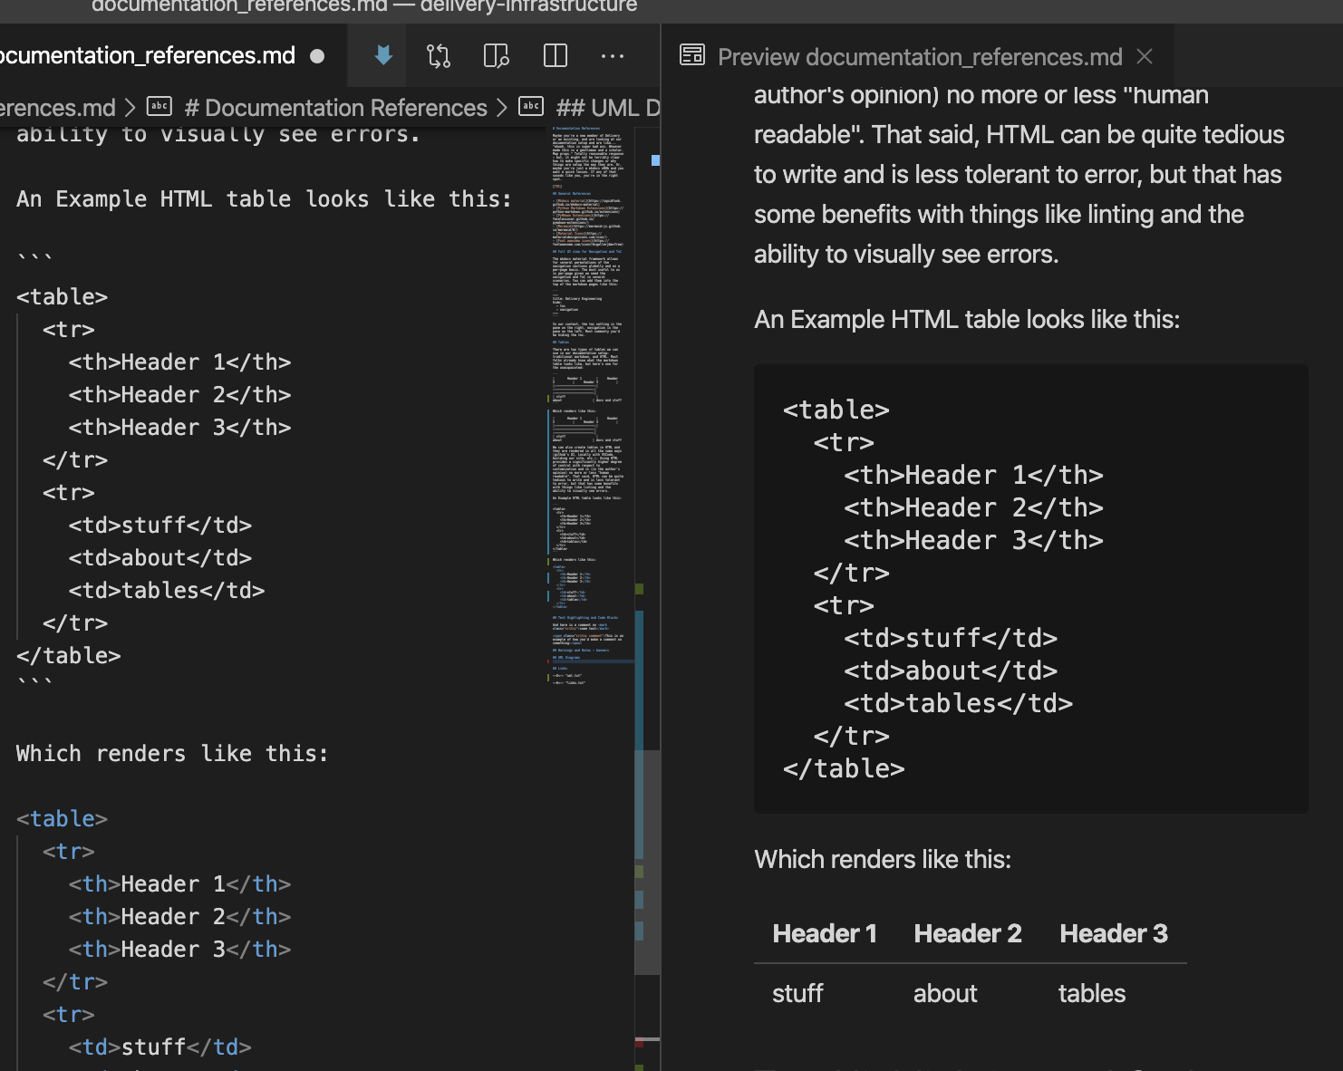Click the editor's vertical scrollbar slider
The width and height of the screenshot is (1343, 1071).
[x=647, y=861]
